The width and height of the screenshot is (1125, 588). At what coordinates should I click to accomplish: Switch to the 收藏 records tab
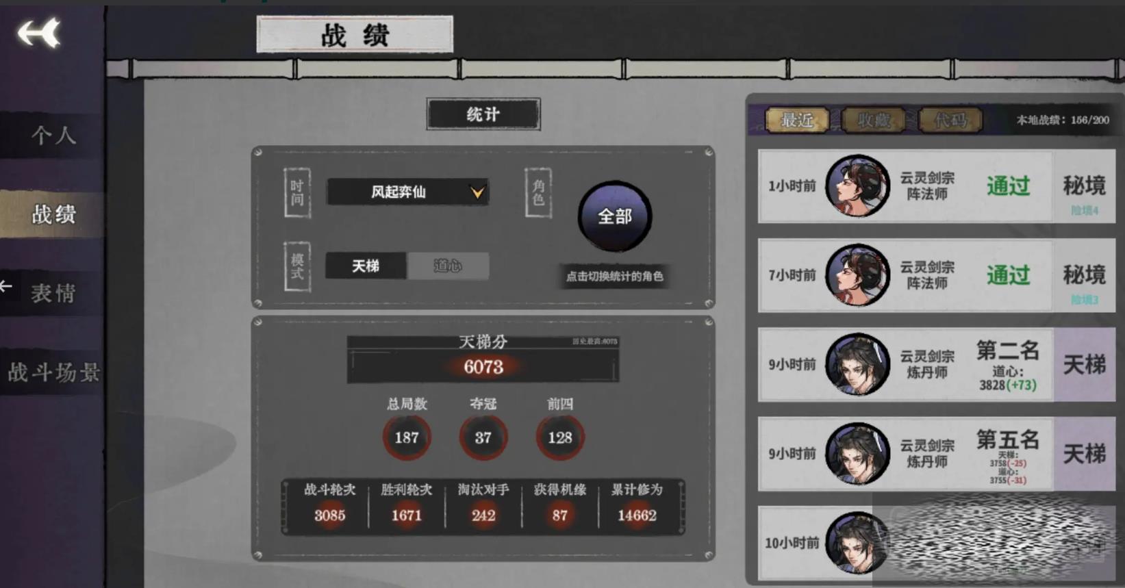(x=874, y=120)
